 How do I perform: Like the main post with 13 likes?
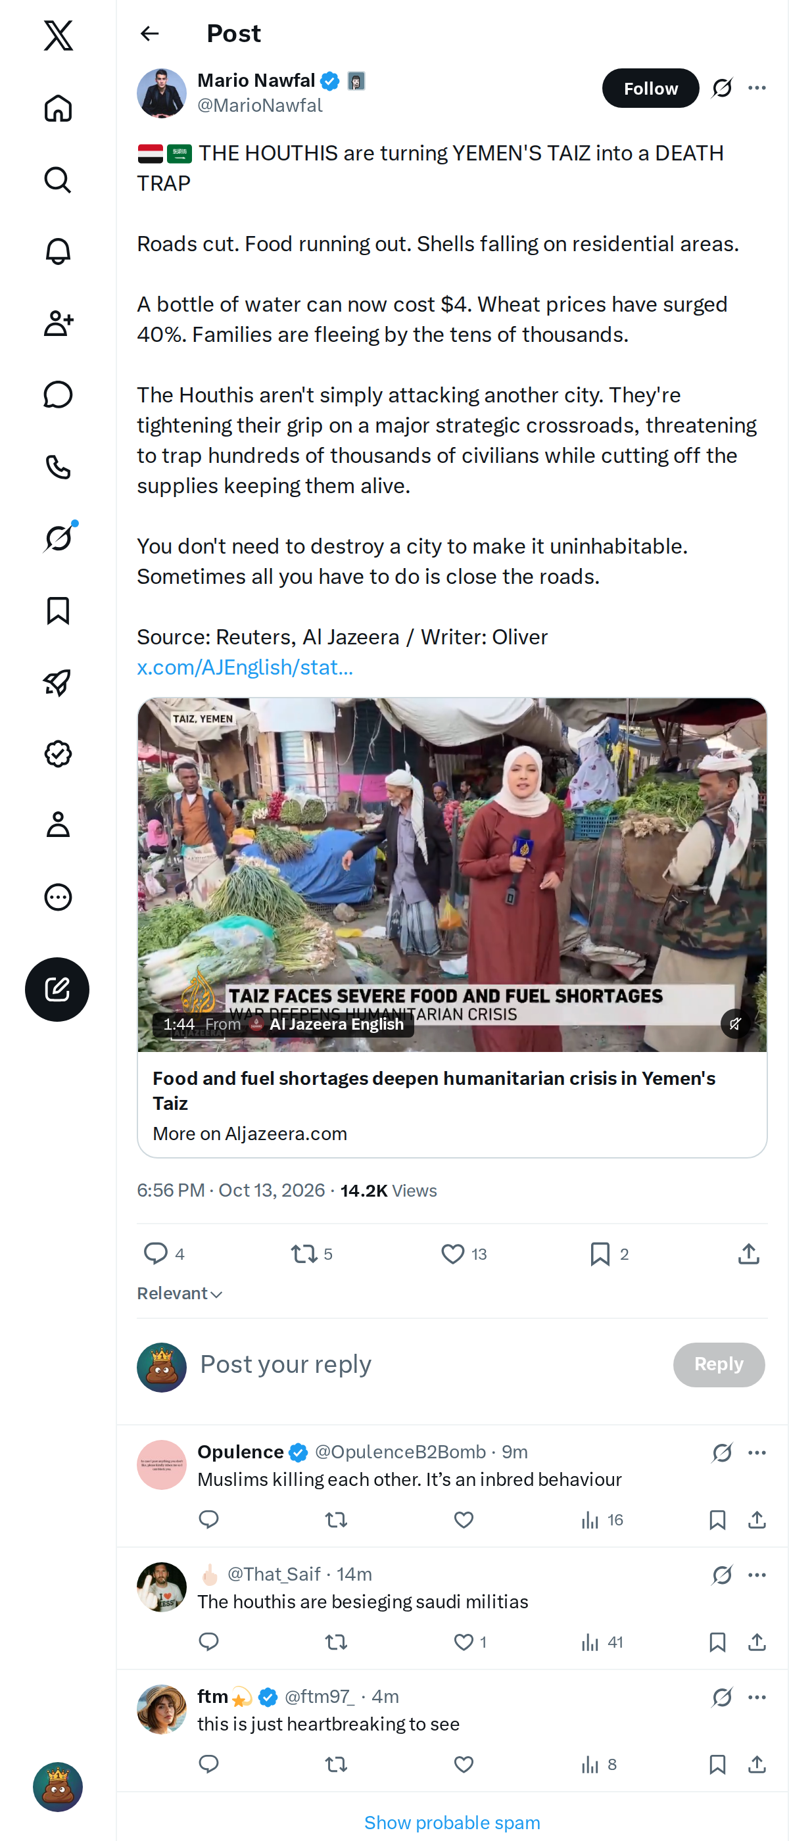click(463, 1254)
